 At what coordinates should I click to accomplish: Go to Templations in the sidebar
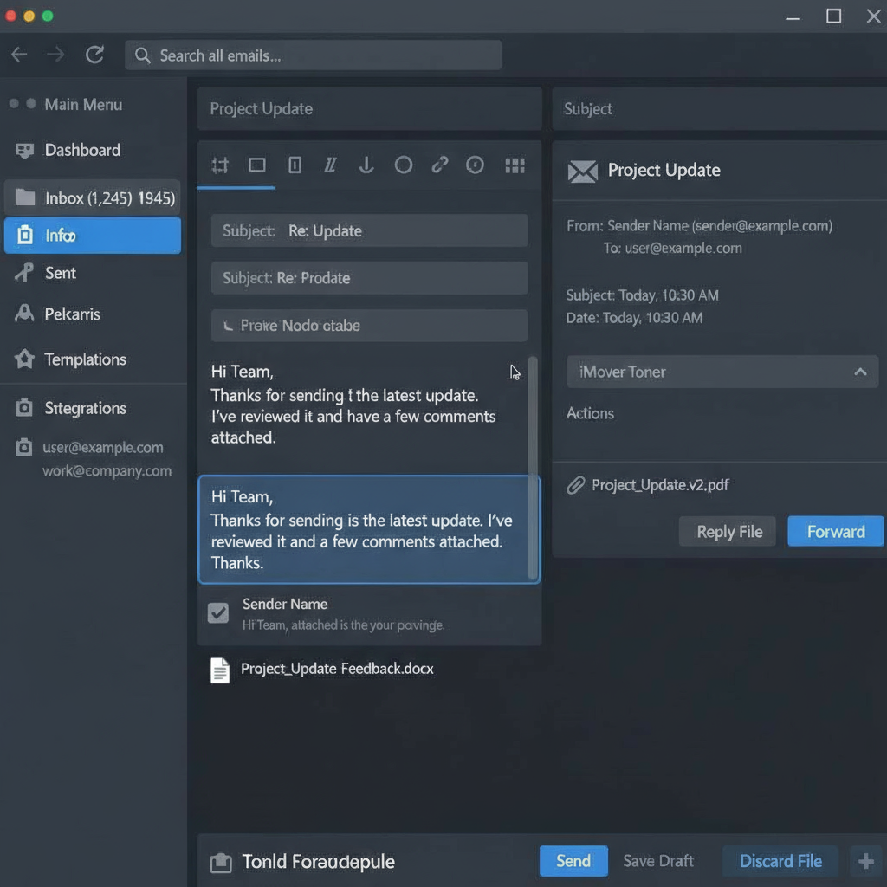point(85,359)
